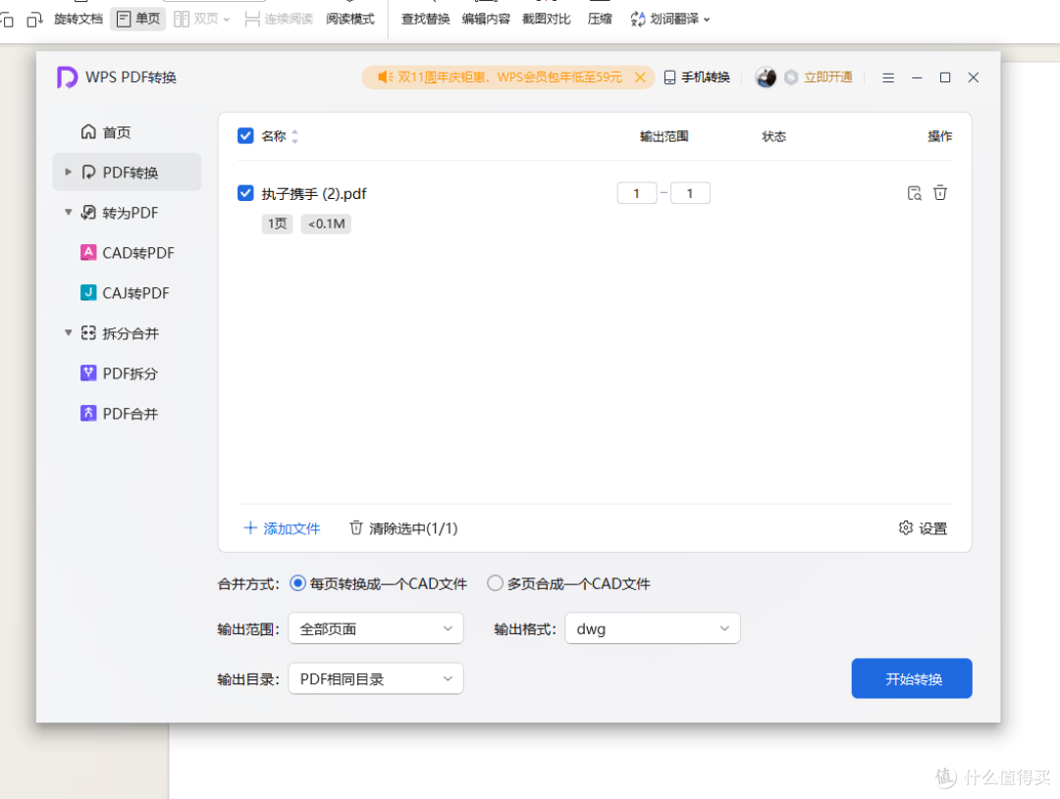The height and width of the screenshot is (799, 1060).
Task: Click the user avatar icon
Action: 766,77
